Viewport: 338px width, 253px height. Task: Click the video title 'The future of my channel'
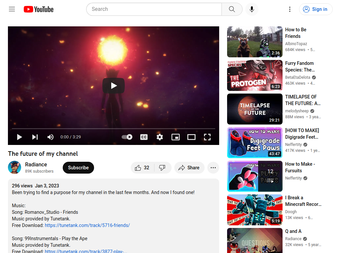(x=43, y=154)
